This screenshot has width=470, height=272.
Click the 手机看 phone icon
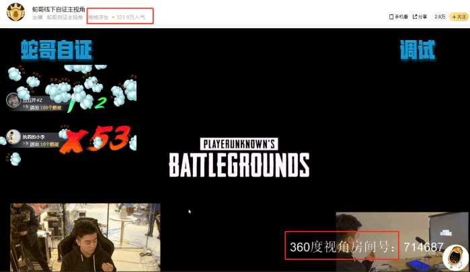[x=392, y=16]
